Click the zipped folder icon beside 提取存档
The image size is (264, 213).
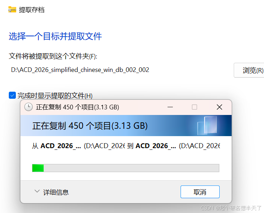tap(12, 10)
